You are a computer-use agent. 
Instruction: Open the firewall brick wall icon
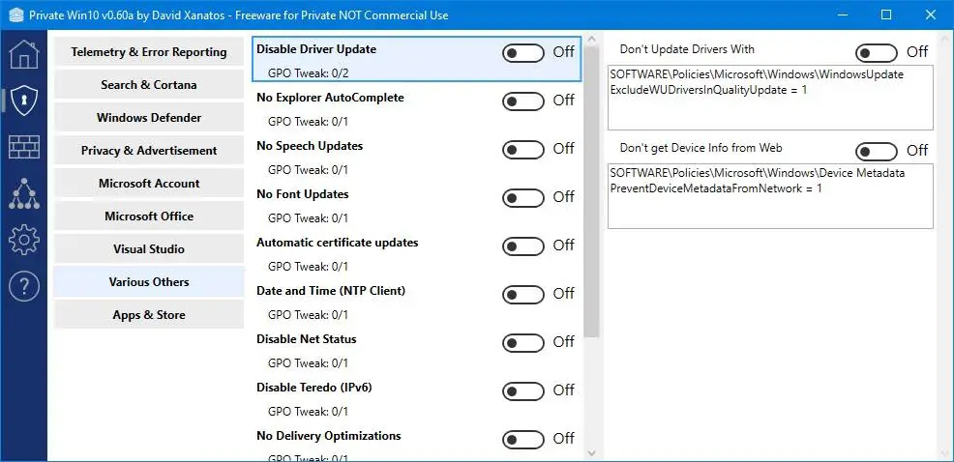pos(23,146)
